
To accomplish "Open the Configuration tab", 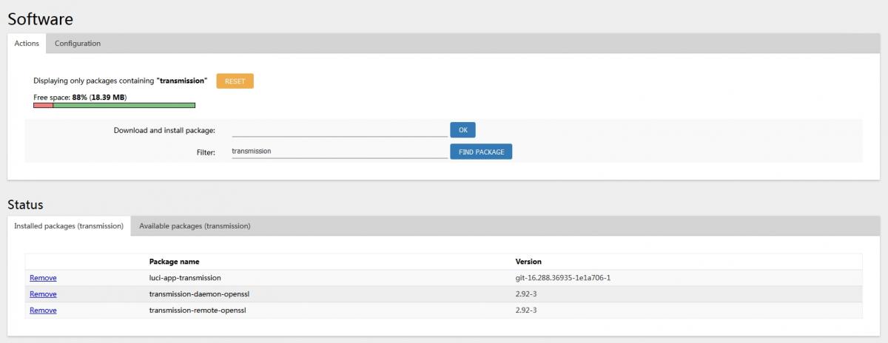I will tap(78, 44).
